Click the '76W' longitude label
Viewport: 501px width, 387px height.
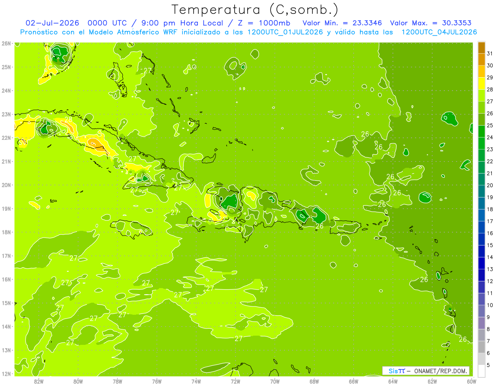(x=157, y=381)
